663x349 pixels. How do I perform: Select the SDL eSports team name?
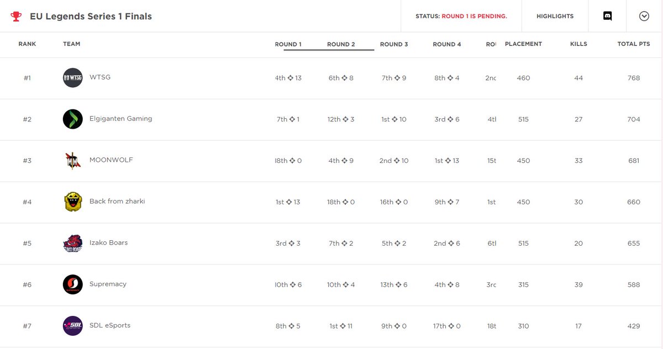click(110, 325)
